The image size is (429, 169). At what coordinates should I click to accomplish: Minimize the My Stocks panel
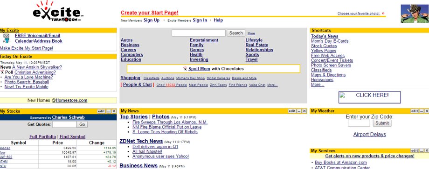tap(109, 111)
